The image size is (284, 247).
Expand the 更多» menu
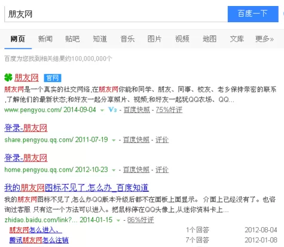(x=264, y=39)
